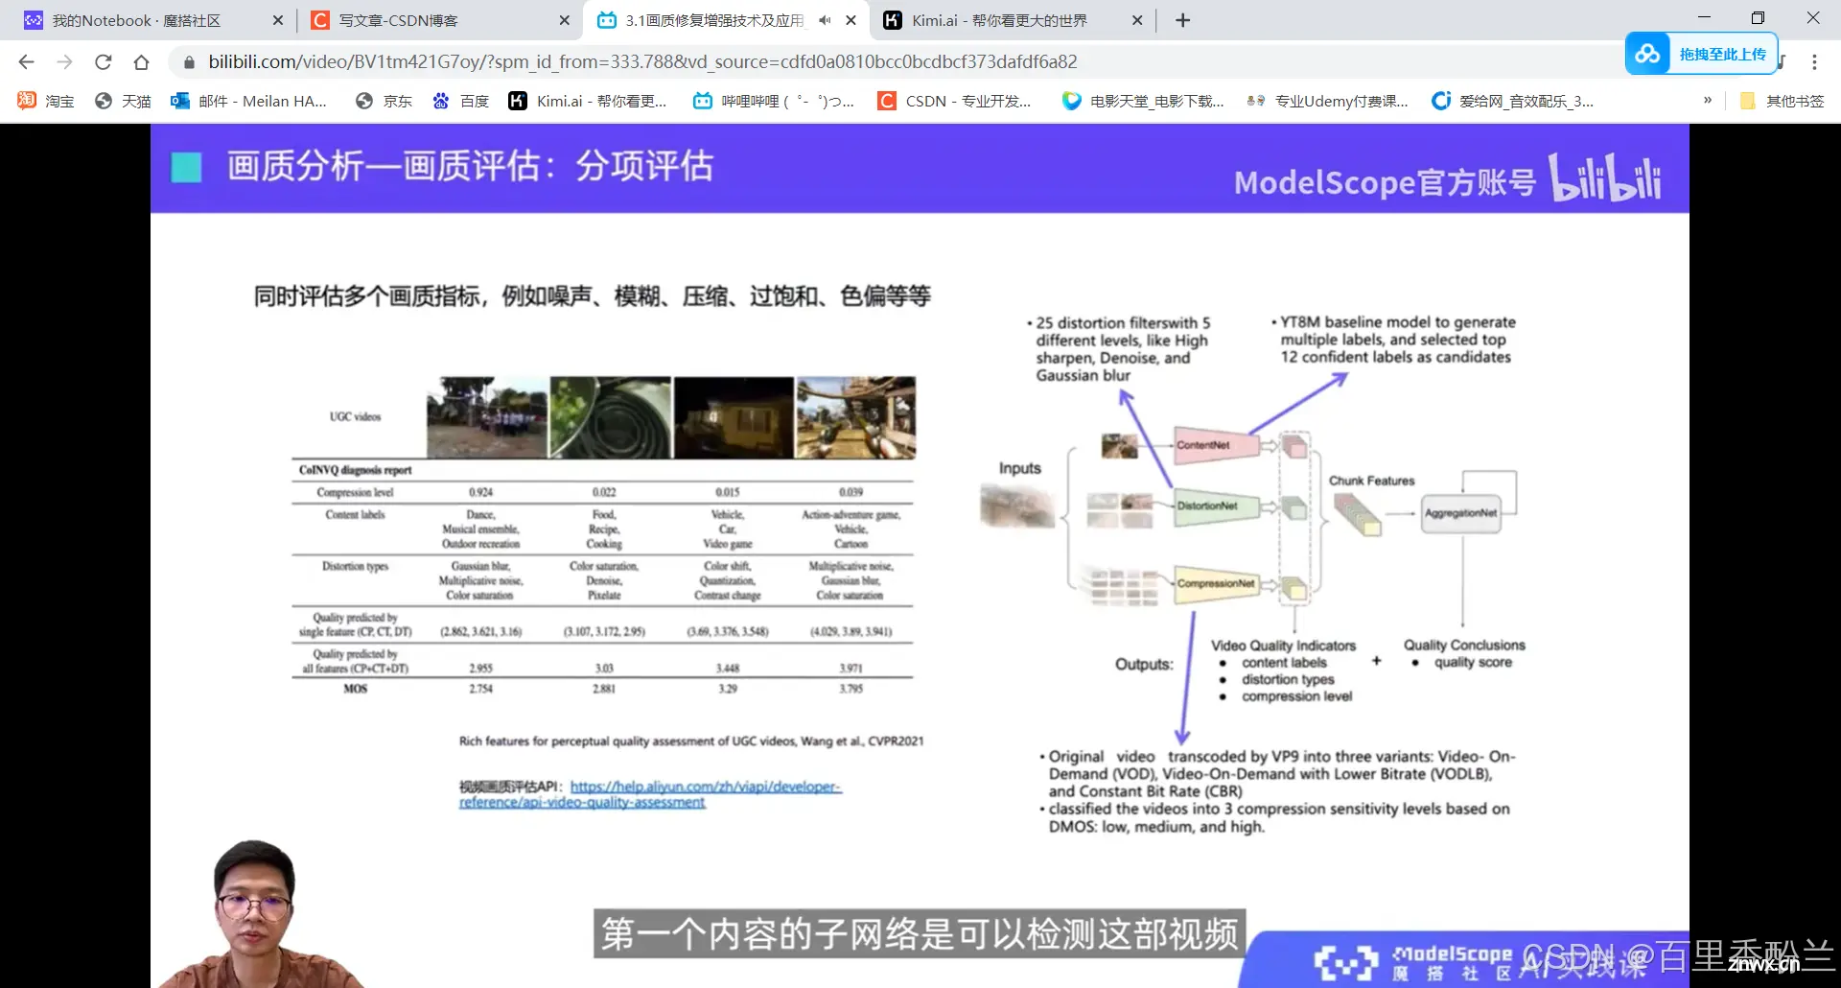Click the ModelScope官方账号 text
Image resolution: width=1841 pixels, height=988 pixels.
[x=1385, y=182]
